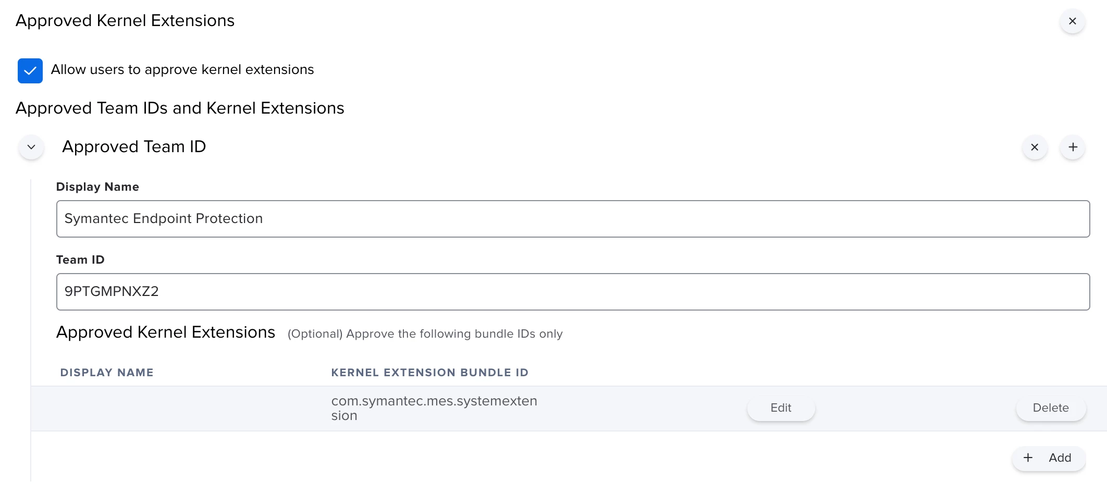Select the com.symantec.mes.systemextension bundle ID text

[x=434, y=408]
